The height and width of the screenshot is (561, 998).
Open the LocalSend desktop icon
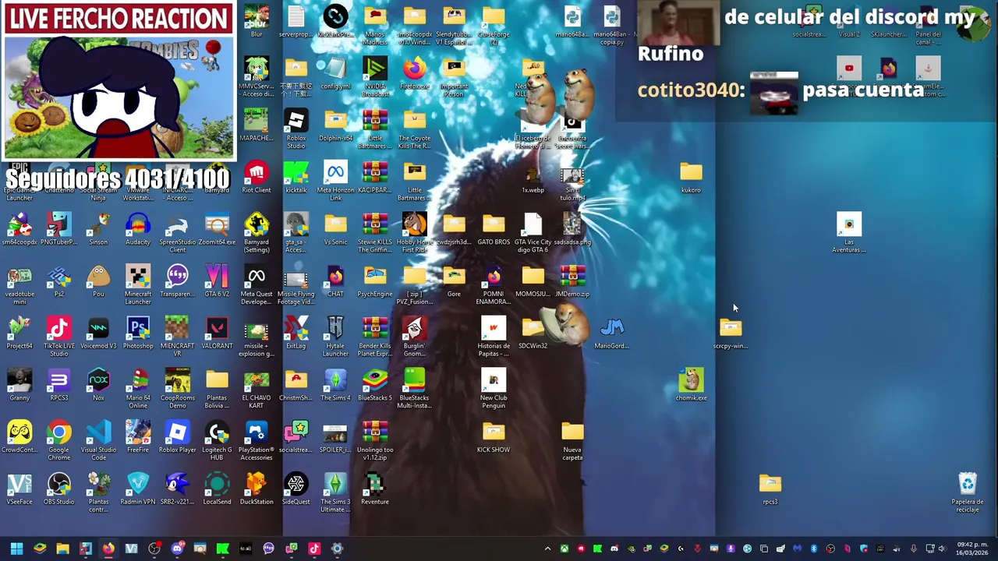[217, 490]
